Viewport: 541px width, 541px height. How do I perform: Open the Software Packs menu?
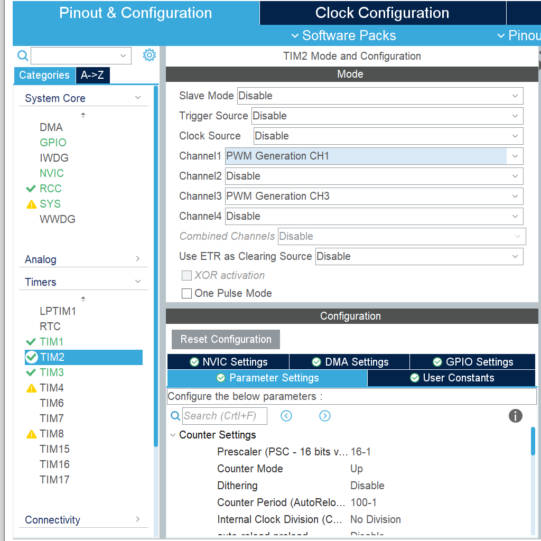(x=343, y=35)
